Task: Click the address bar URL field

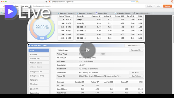Action: [93, 2]
